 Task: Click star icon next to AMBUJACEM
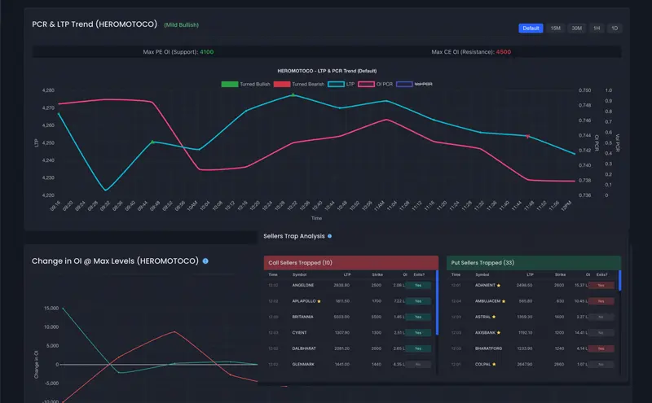tap(504, 301)
